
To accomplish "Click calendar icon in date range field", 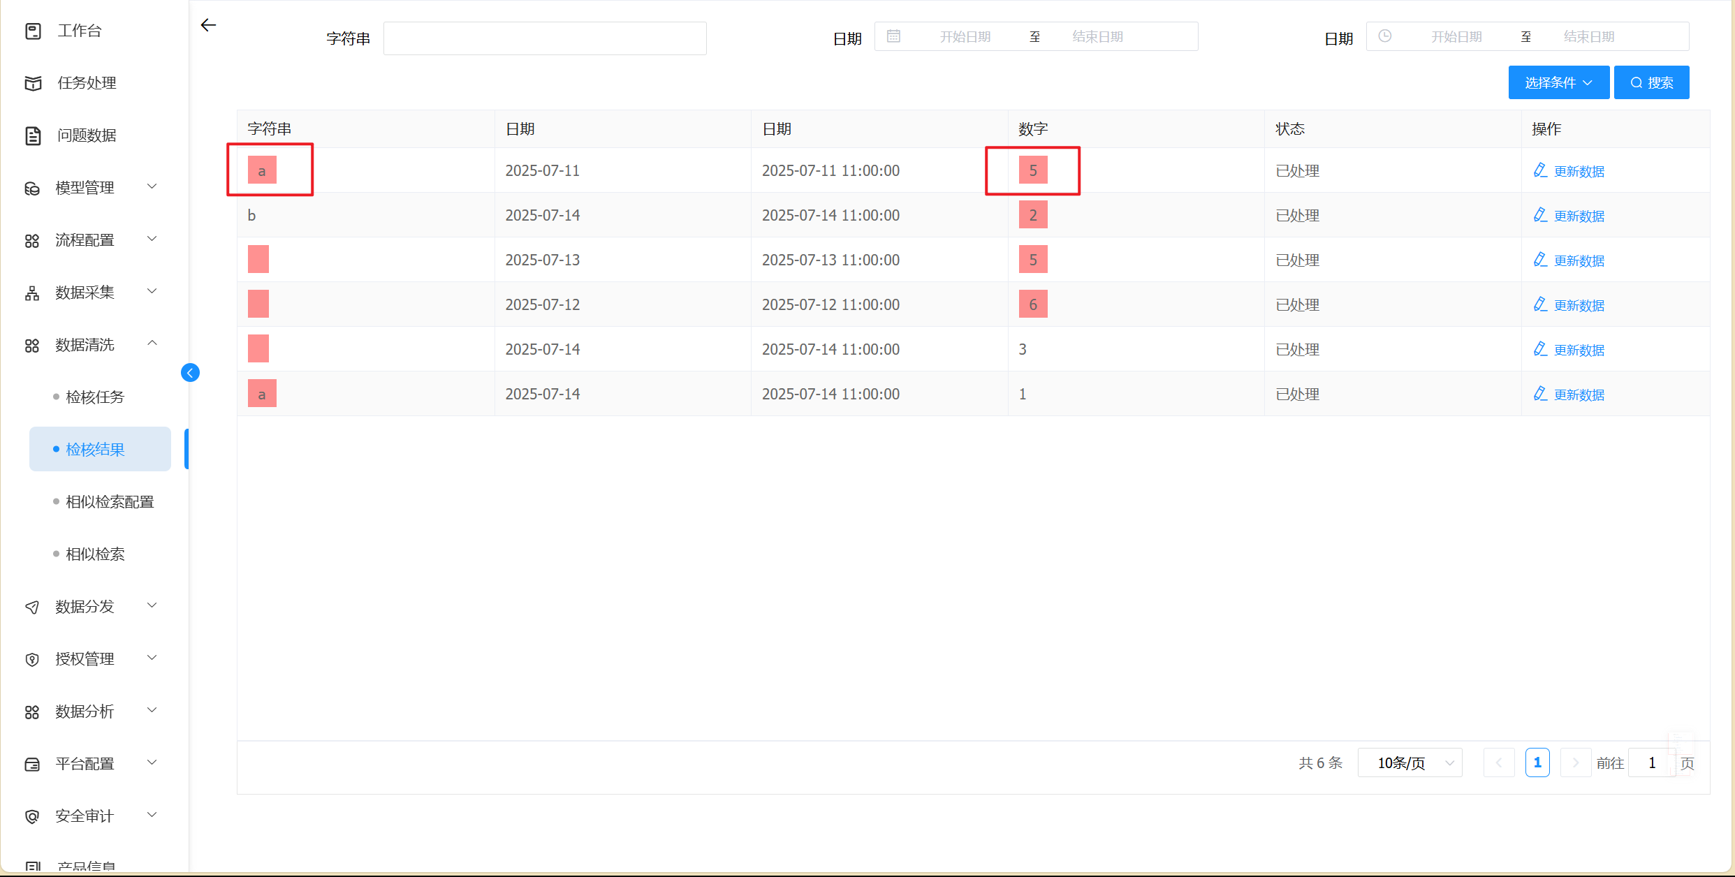I will pos(893,36).
